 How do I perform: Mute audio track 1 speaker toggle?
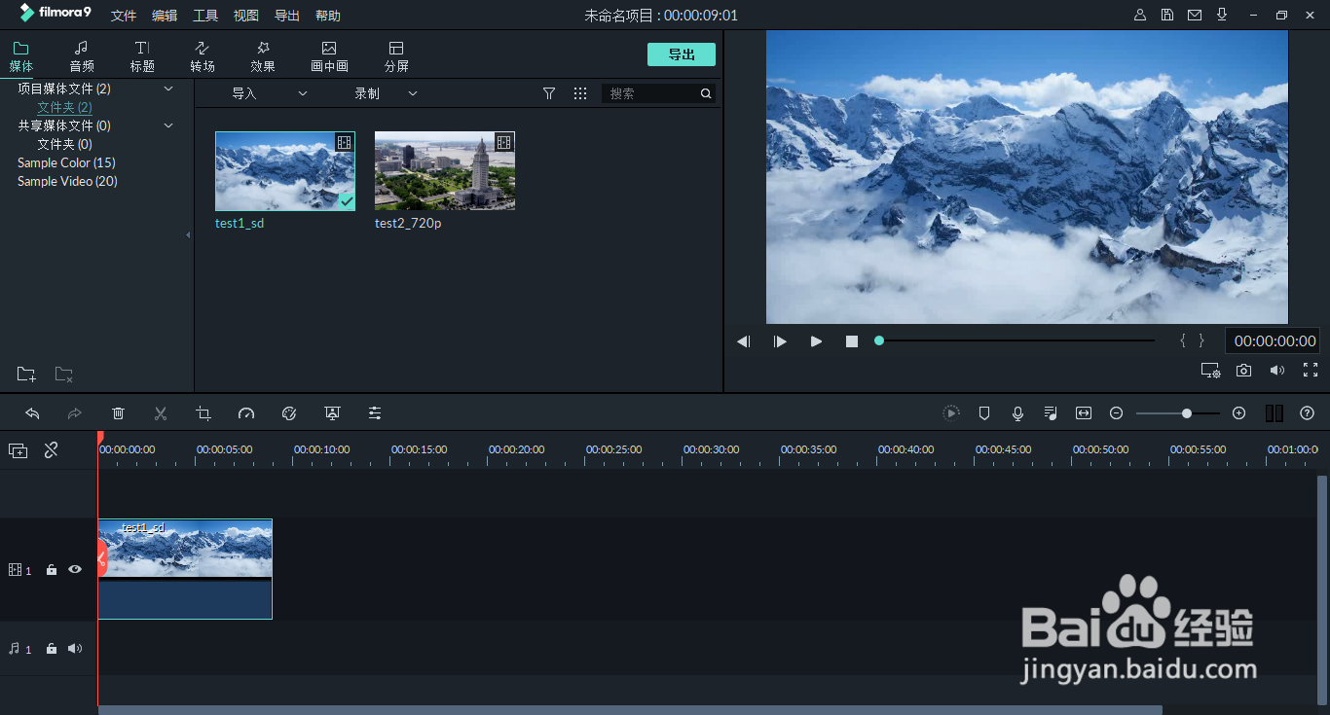(74, 648)
